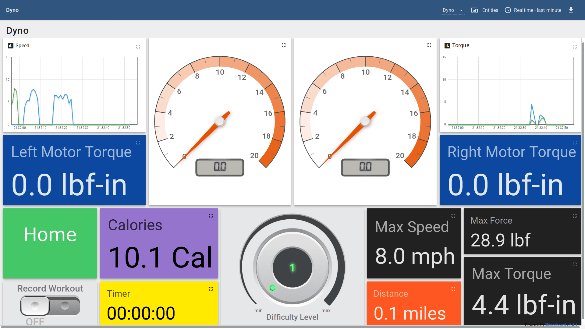Image resolution: width=585 pixels, height=329 pixels.
Task: Click the Right Motor Torque heading
Action: point(512,152)
